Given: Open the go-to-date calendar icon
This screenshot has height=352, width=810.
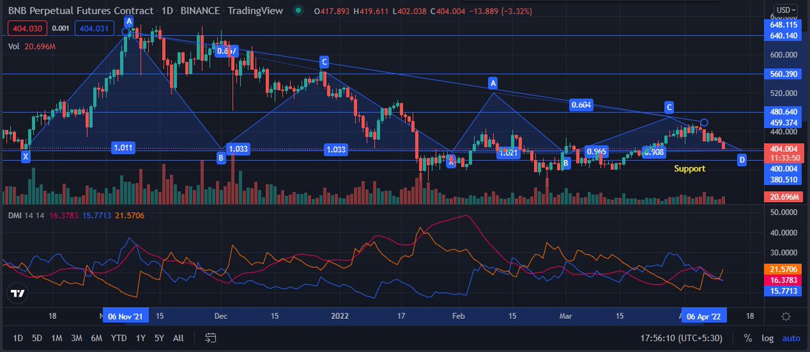Looking at the screenshot, I should pyautogui.click(x=211, y=338).
